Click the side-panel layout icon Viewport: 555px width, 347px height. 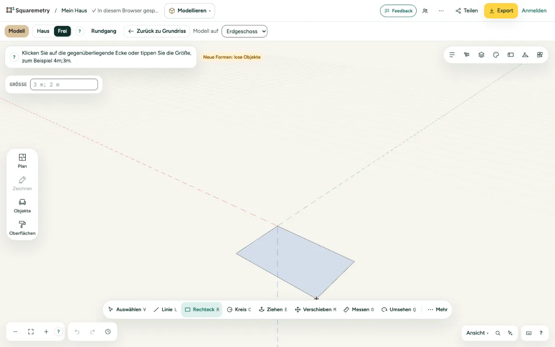tap(511, 55)
